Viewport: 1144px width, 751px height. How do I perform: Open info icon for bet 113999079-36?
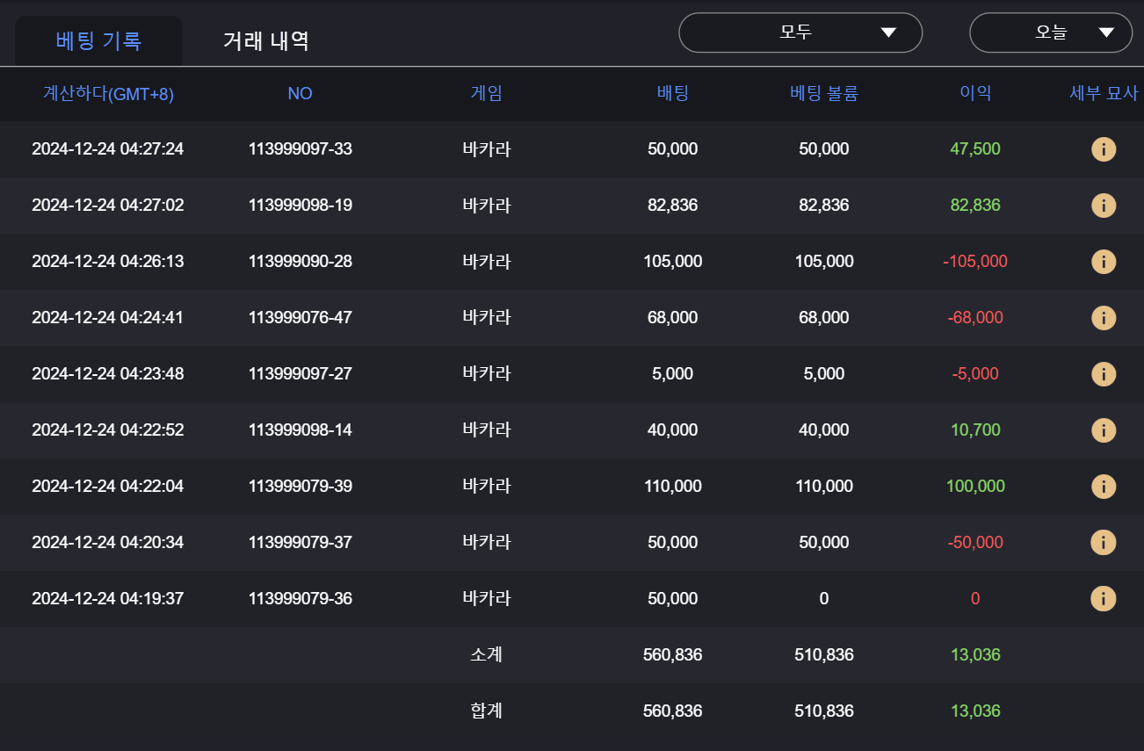(1103, 599)
